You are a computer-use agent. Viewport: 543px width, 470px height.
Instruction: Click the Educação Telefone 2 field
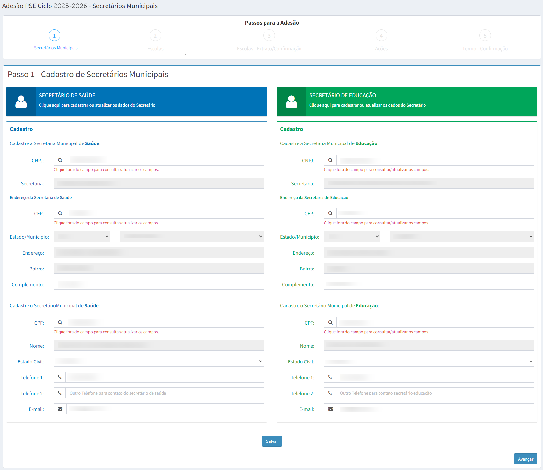click(x=435, y=393)
